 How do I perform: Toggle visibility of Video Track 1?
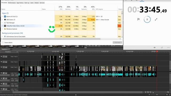(x=4, y=67)
